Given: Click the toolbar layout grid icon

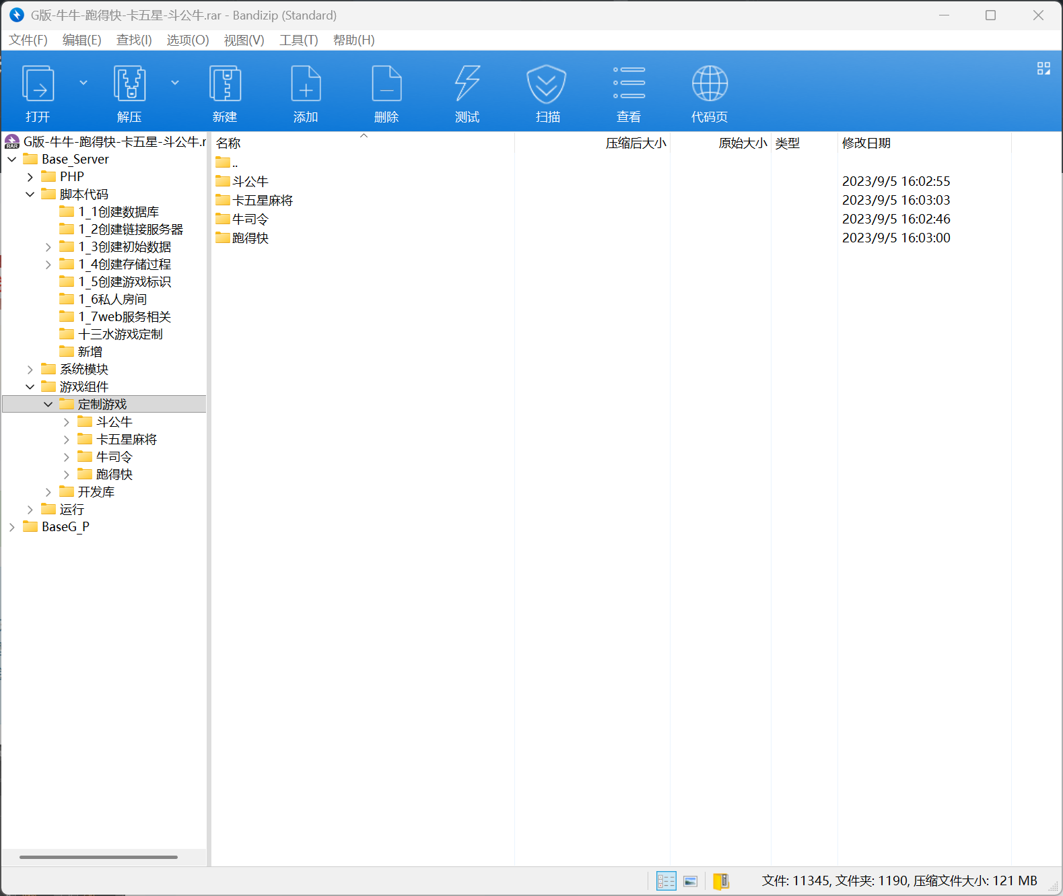Looking at the screenshot, I should pos(1043,69).
